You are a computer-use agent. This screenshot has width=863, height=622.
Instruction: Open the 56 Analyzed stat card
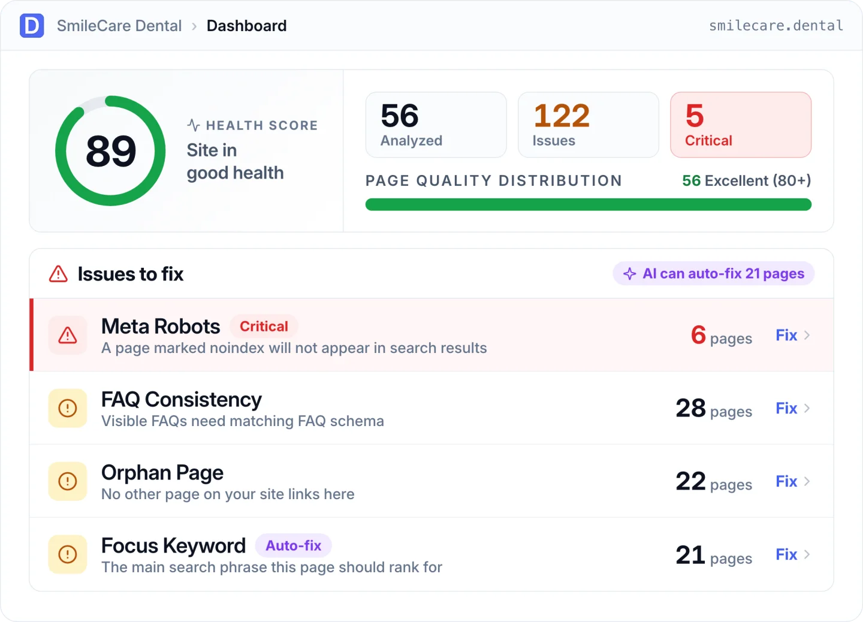[436, 125]
